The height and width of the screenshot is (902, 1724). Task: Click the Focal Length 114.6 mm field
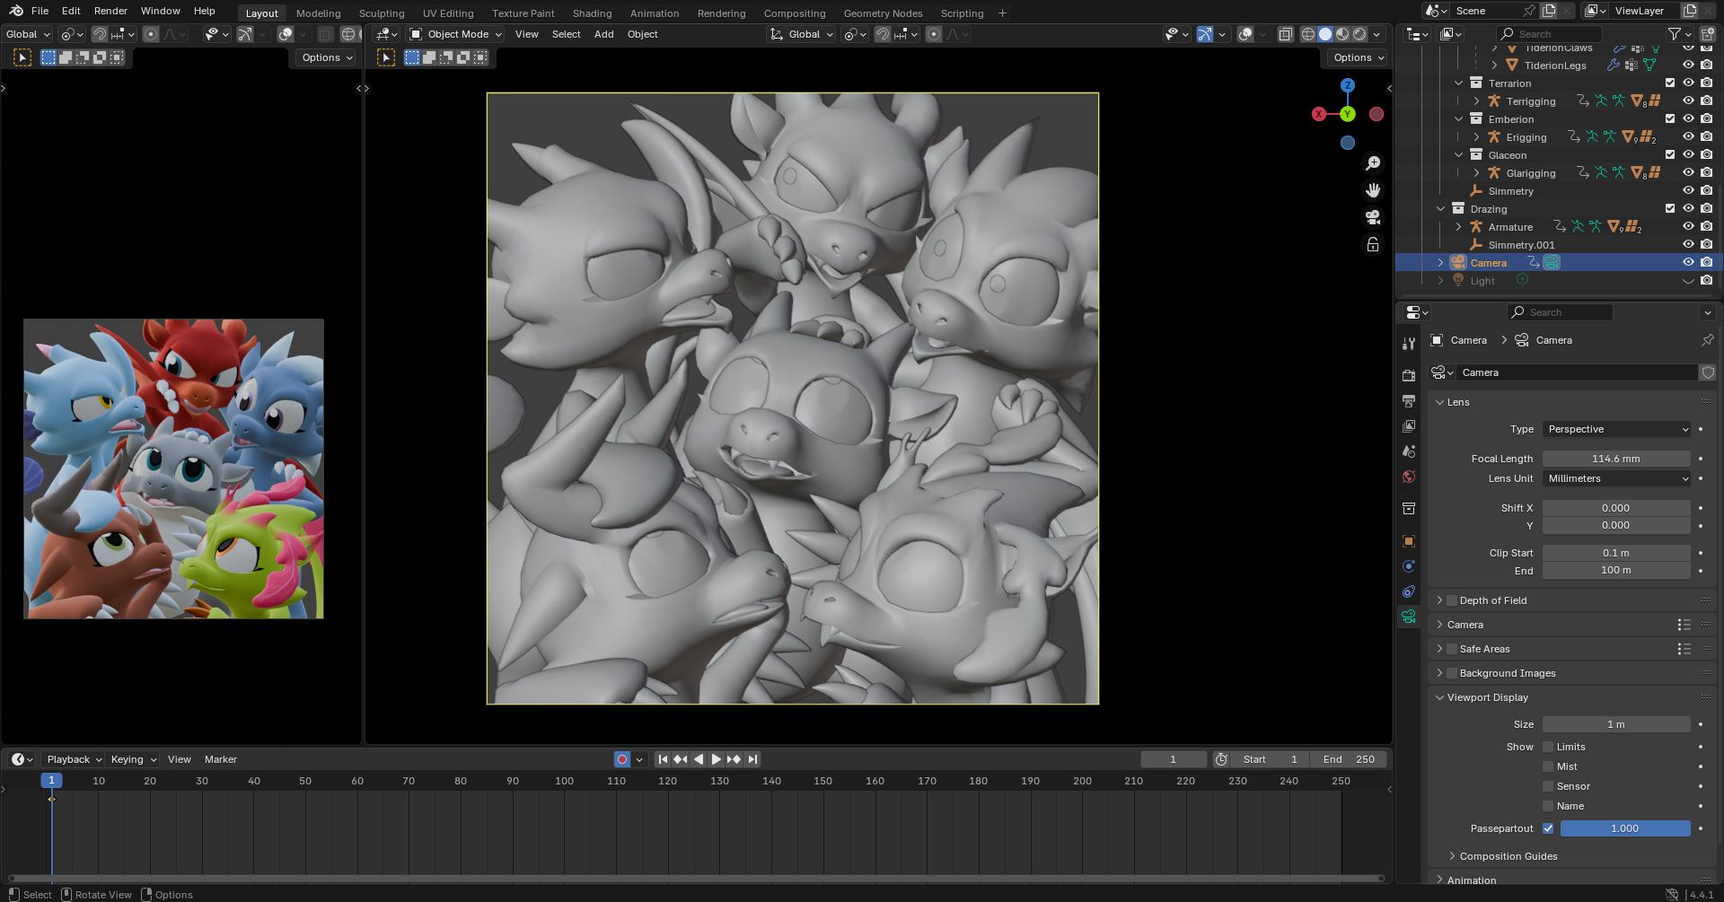pos(1616,459)
